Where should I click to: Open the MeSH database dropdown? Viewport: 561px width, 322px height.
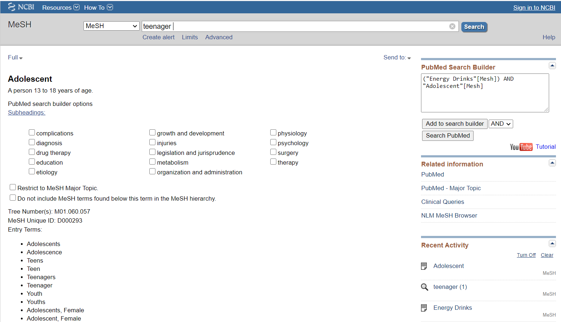pos(111,26)
